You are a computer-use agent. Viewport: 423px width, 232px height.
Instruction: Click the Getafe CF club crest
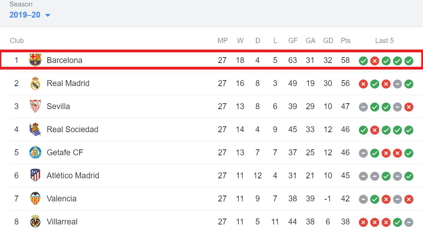tap(35, 152)
